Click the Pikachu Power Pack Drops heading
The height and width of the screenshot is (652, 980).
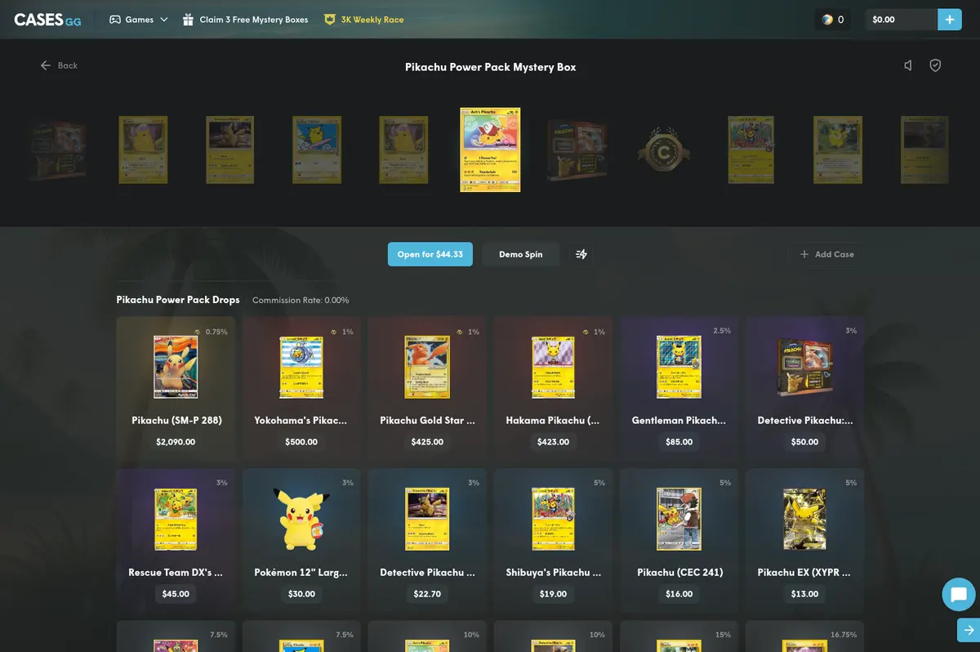[178, 300]
